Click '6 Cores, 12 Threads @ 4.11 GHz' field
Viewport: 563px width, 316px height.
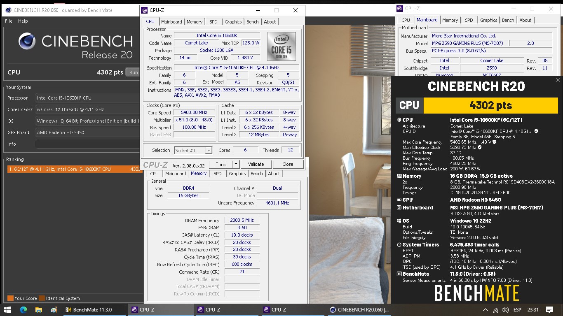(x=87, y=109)
